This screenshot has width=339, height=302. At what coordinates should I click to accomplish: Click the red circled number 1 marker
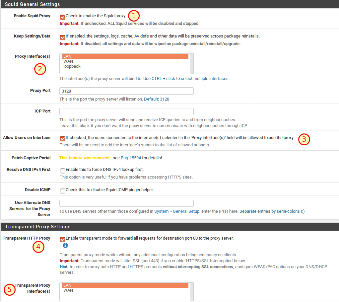pos(134,16)
